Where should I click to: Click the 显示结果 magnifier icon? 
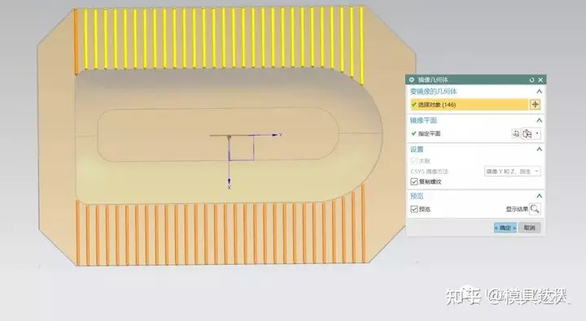pyautogui.click(x=536, y=209)
